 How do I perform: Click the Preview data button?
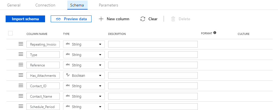tap(71, 19)
